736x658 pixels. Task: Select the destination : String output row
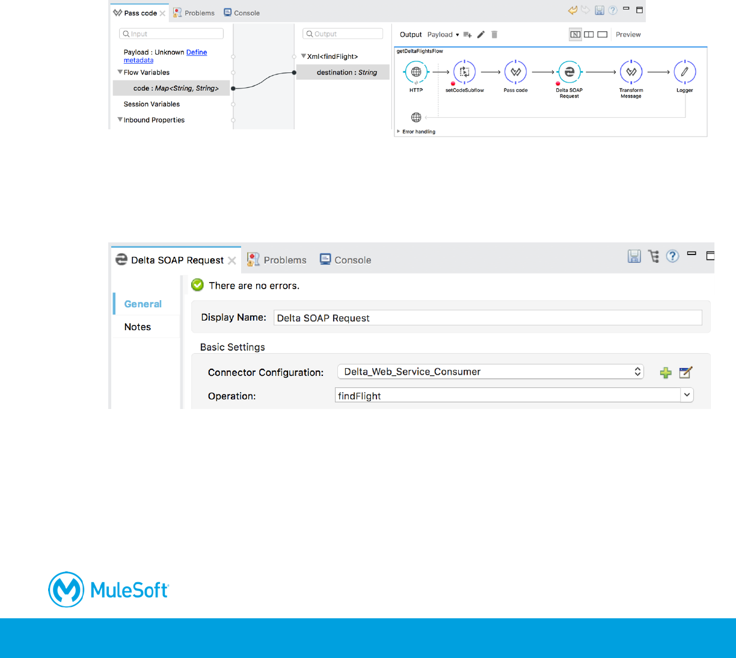click(343, 72)
